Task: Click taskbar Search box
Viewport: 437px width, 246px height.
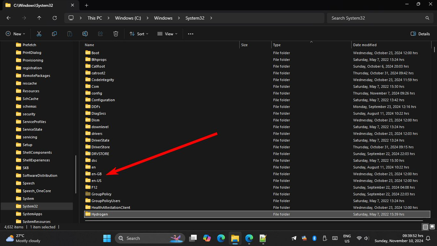Action: tap(150, 238)
